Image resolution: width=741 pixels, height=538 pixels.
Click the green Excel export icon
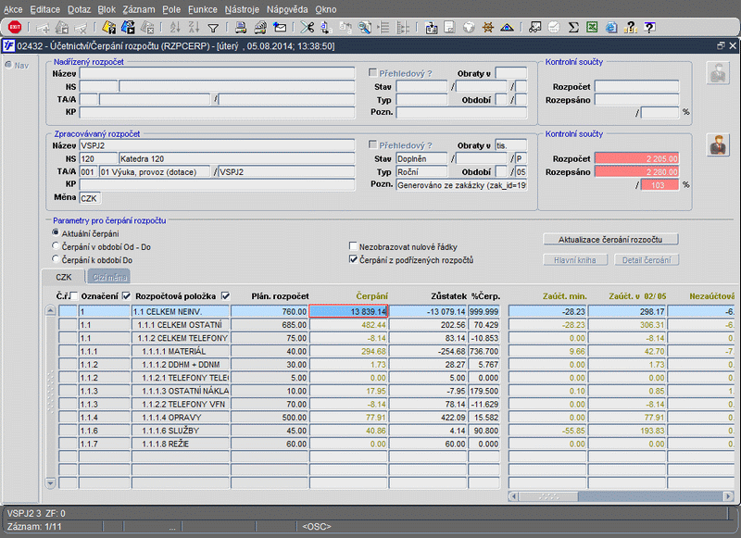pyautogui.click(x=592, y=27)
